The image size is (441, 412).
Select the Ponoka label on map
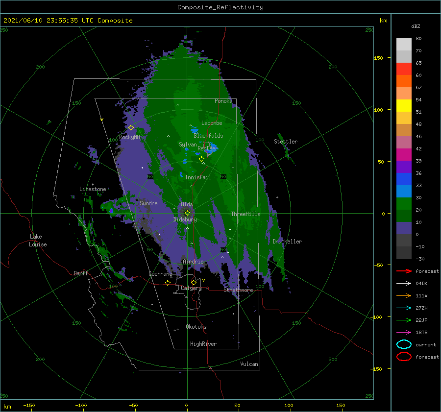click(223, 101)
